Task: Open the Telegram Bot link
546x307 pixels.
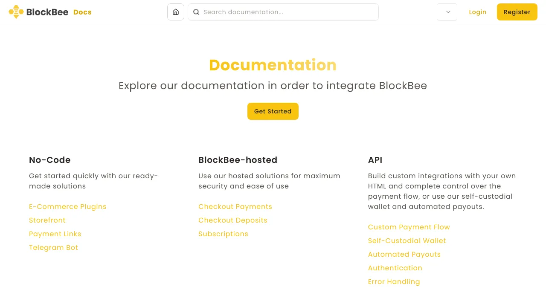Action: [54, 247]
